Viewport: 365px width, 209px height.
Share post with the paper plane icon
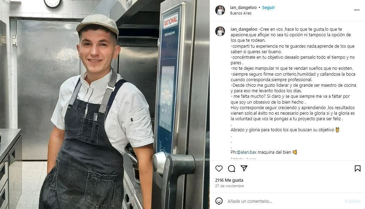coord(244,168)
